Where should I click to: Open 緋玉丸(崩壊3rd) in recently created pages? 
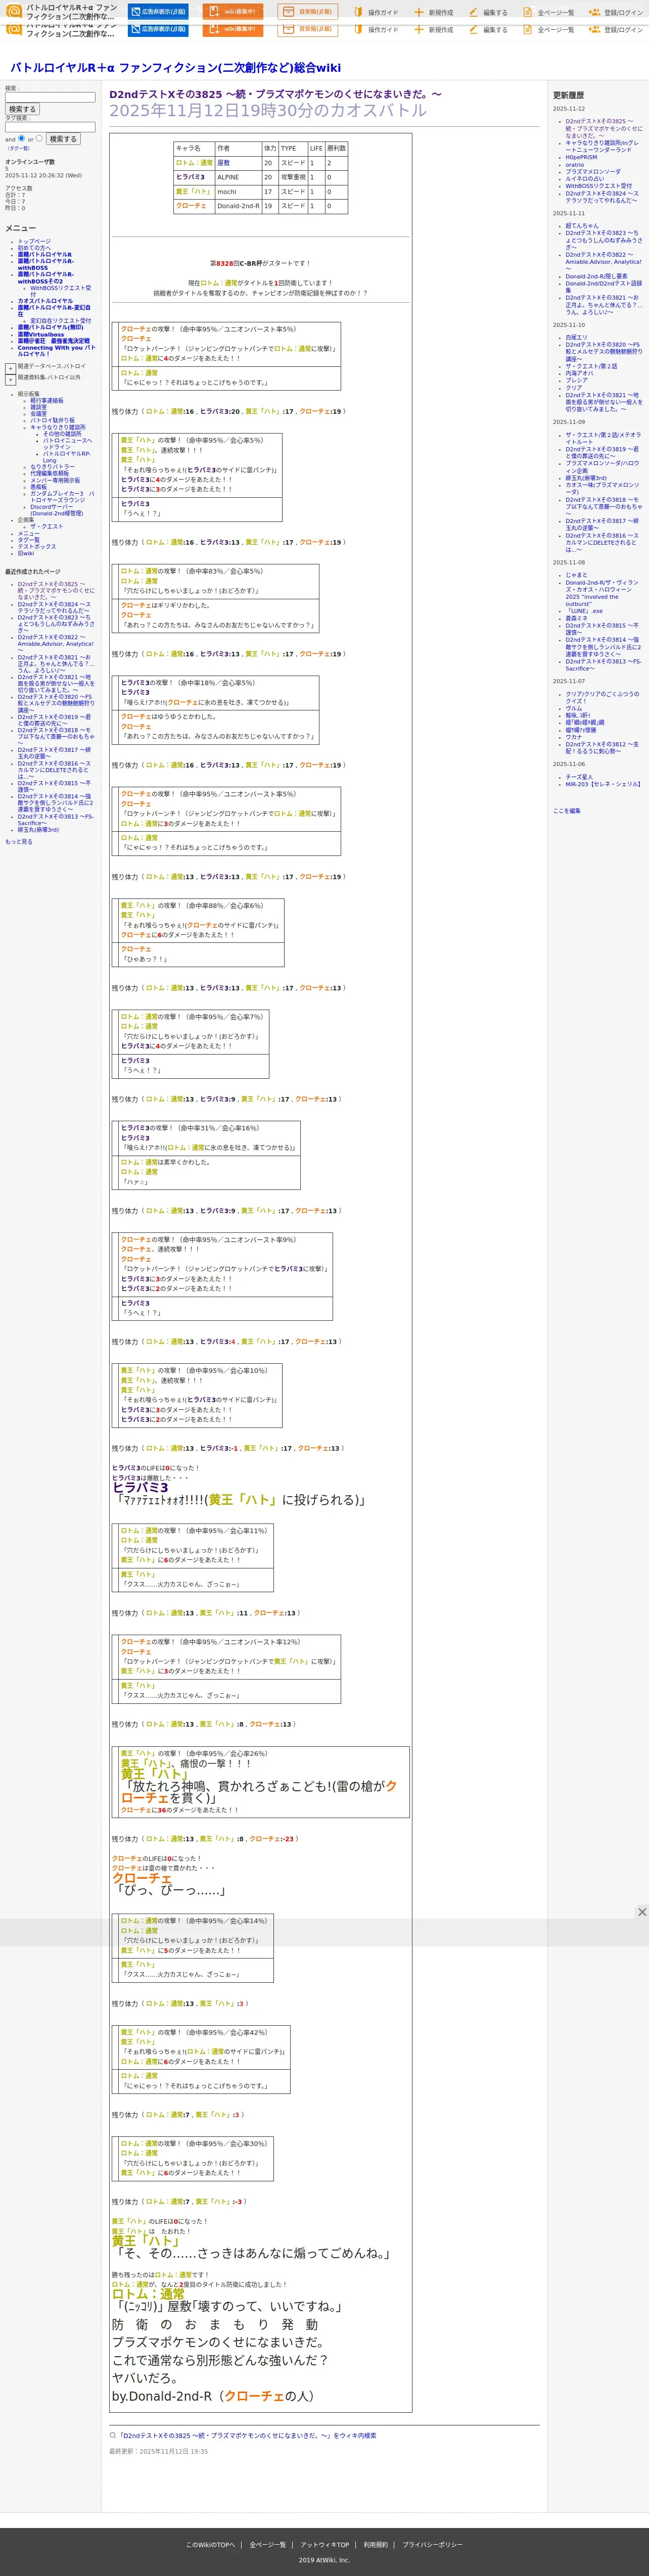[x=38, y=830]
